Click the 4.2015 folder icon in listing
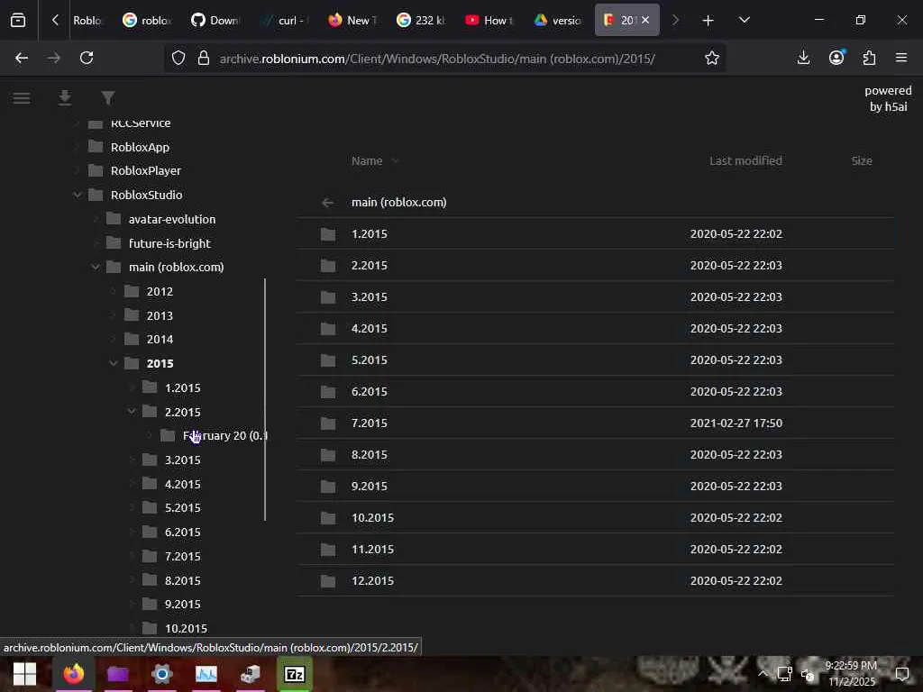This screenshot has height=692, width=923. pyautogui.click(x=328, y=328)
